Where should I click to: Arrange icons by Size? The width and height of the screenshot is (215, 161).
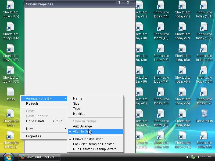point(96,104)
